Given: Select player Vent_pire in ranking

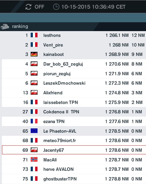Looking at the screenshot, I should [73, 45].
